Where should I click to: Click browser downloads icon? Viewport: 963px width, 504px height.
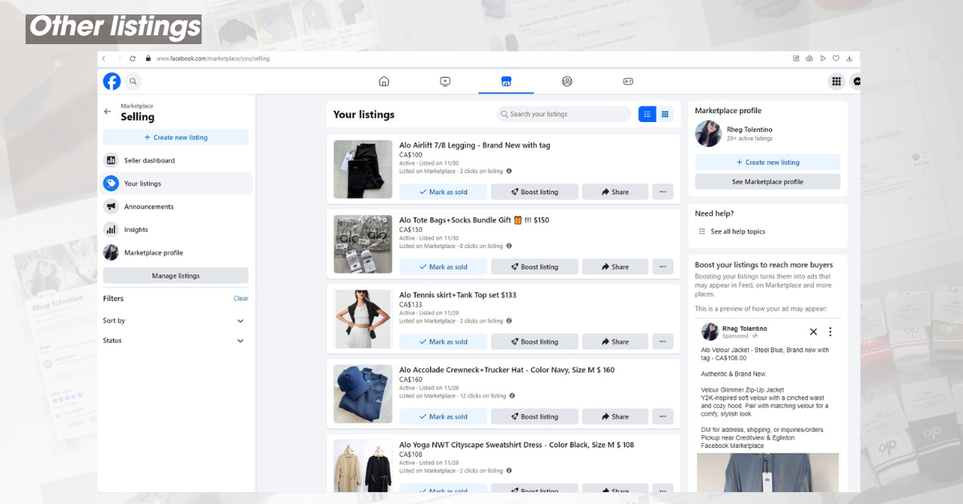tap(849, 59)
